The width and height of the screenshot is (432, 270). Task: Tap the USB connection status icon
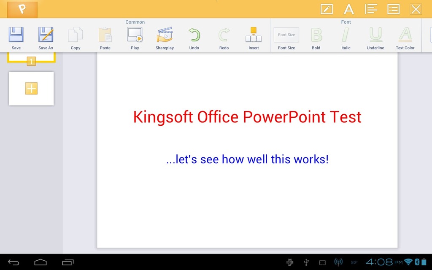click(306, 262)
